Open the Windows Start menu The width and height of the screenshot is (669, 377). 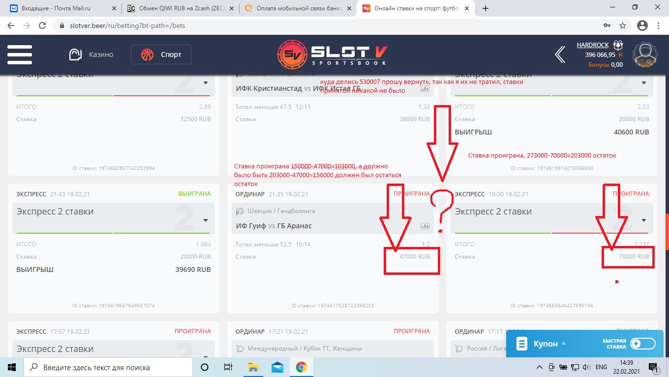click(x=12, y=367)
